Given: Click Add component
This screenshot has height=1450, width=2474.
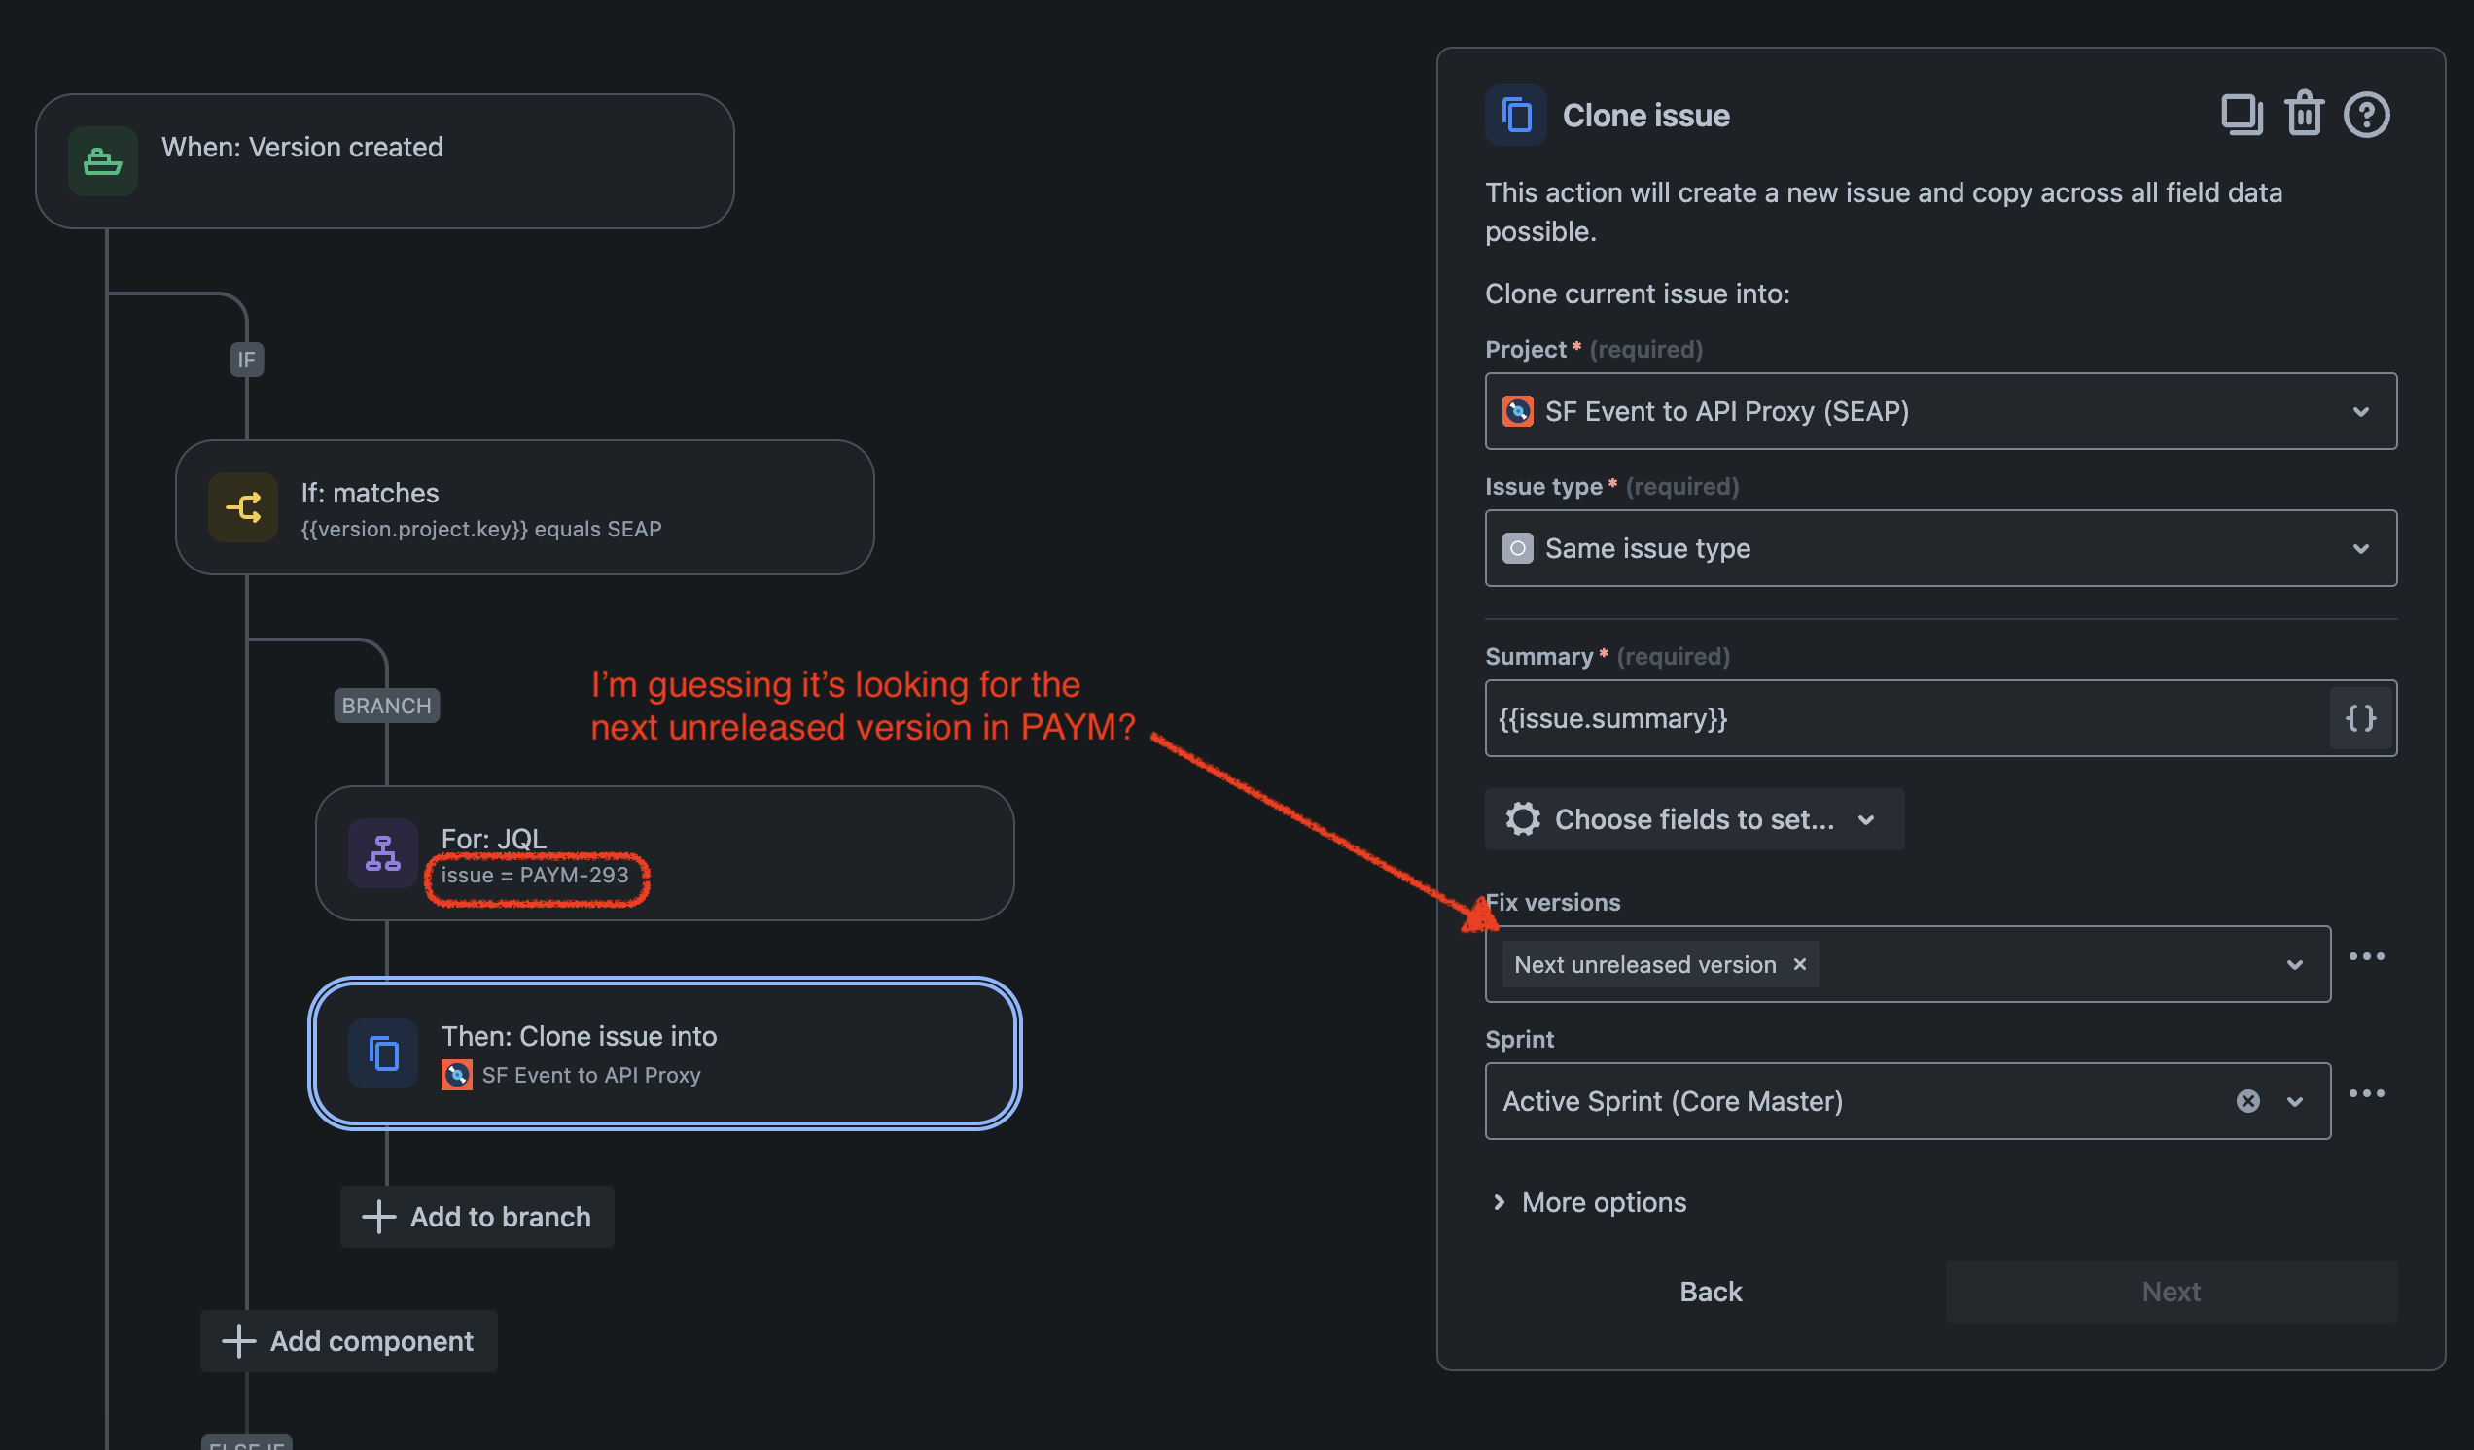Looking at the screenshot, I should pos(348,1341).
